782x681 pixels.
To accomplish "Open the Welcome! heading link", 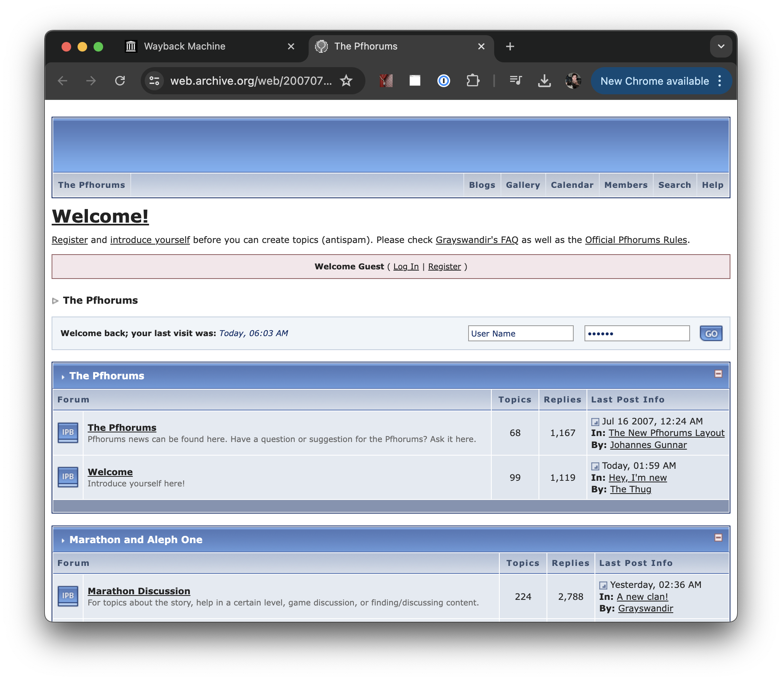I will coord(100,216).
